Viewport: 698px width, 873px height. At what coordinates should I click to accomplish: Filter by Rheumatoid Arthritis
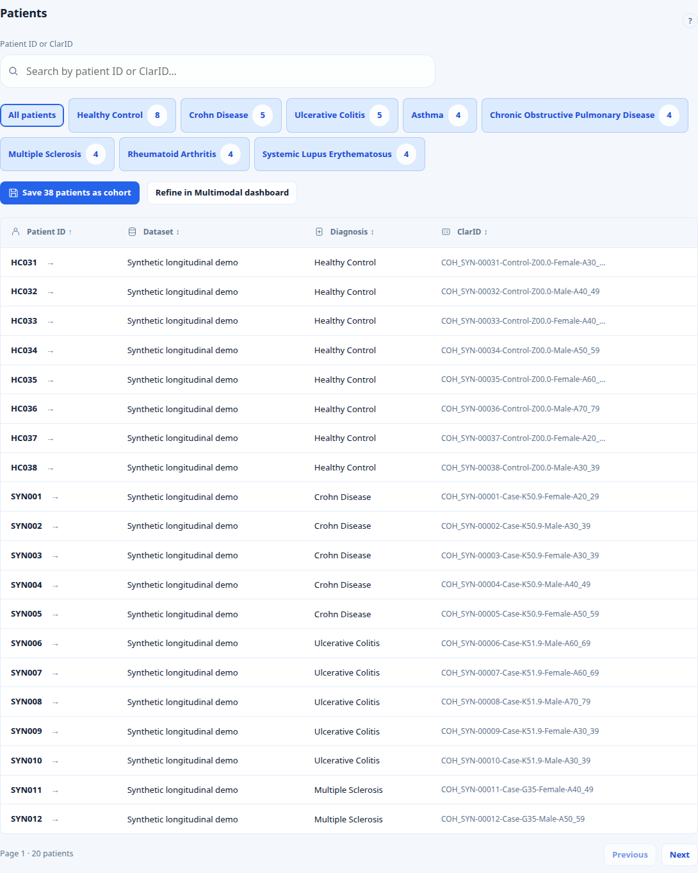(184, 154)
